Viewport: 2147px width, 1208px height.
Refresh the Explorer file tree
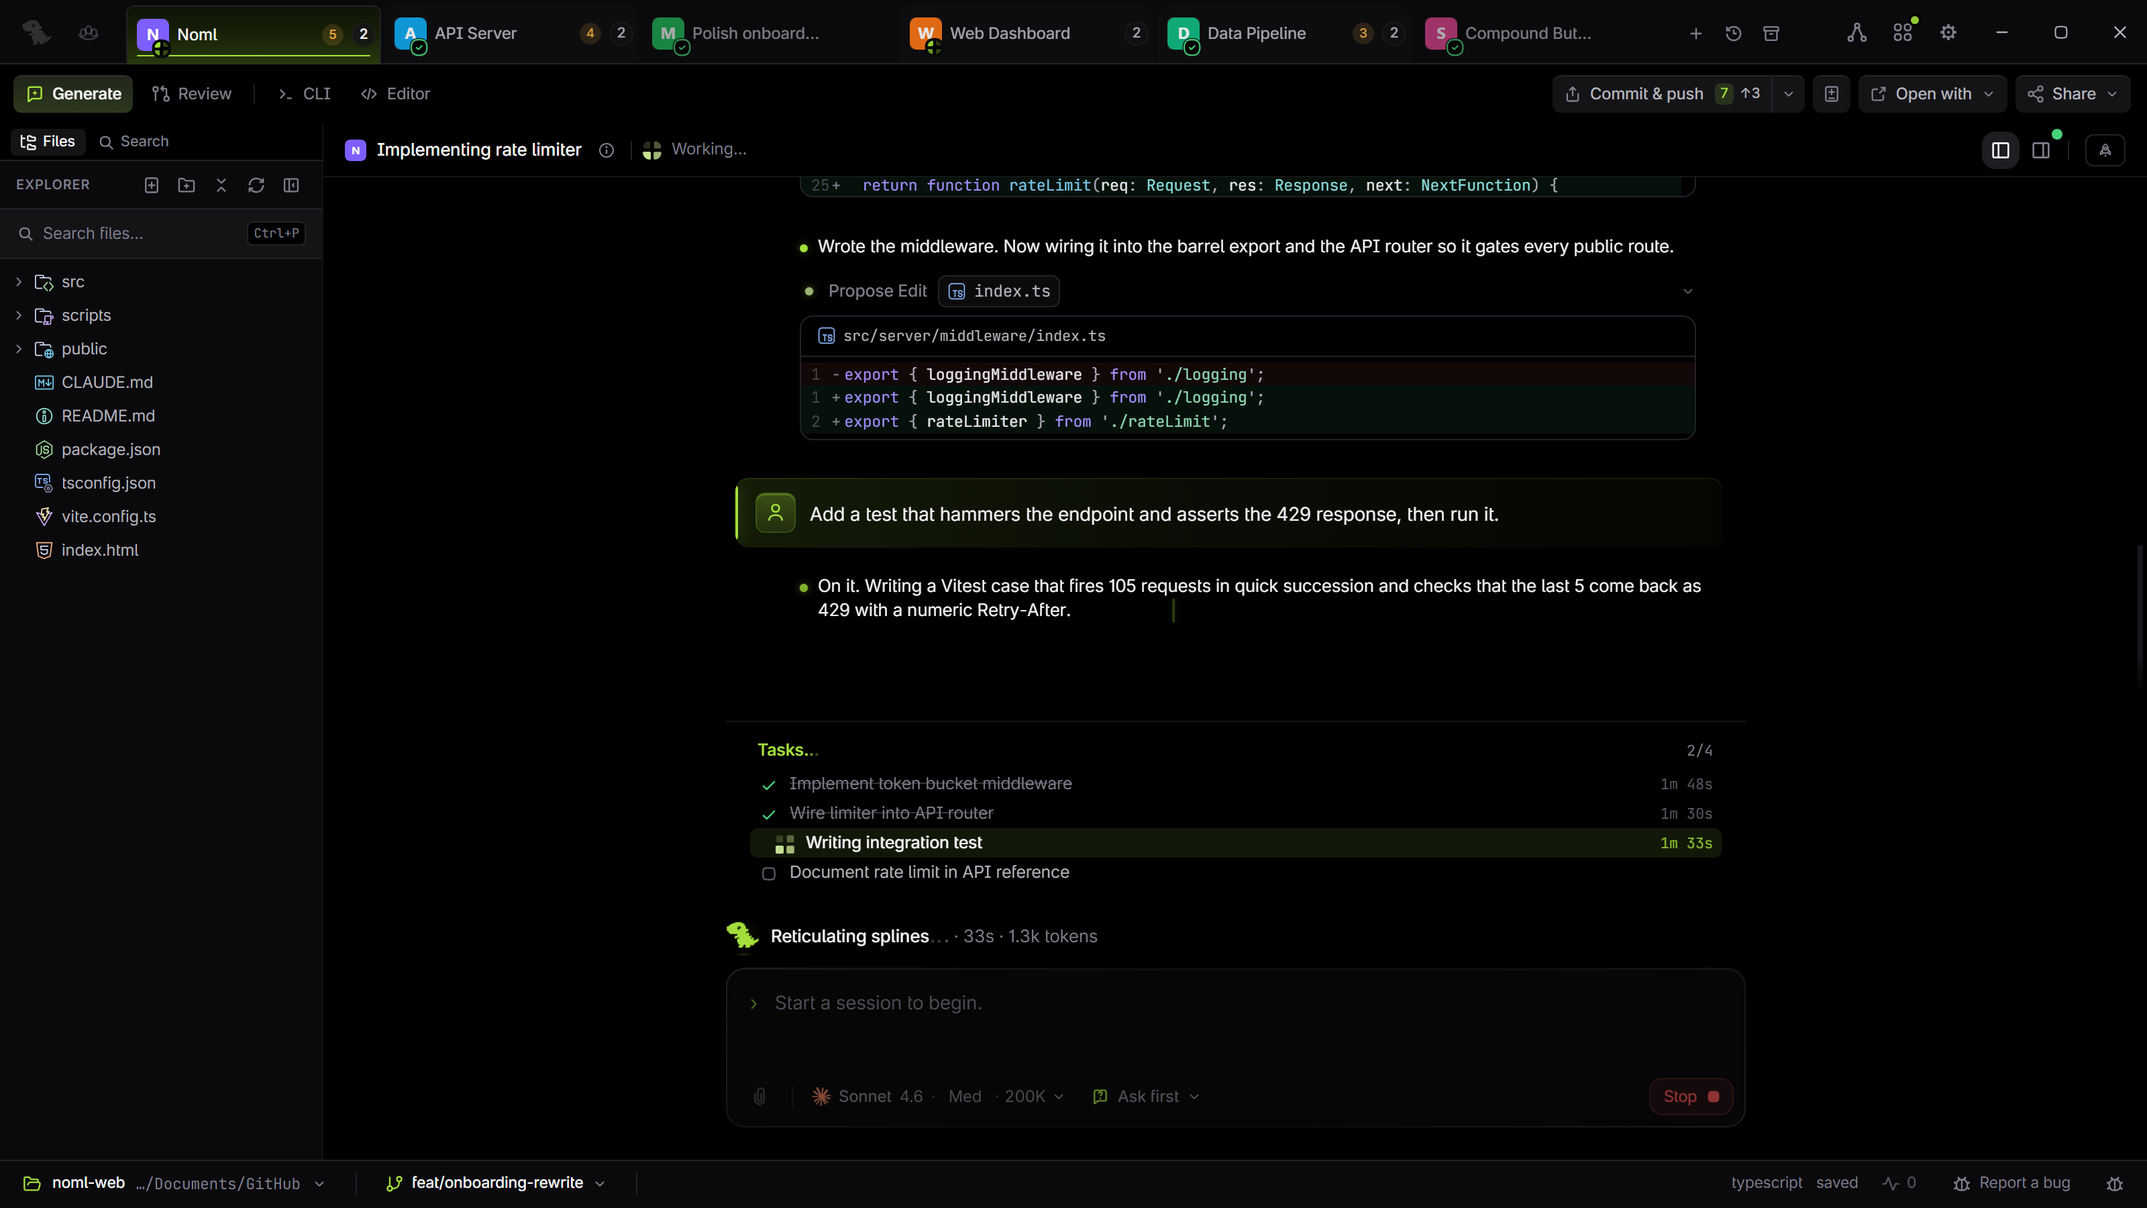click(x=256, y=185)
